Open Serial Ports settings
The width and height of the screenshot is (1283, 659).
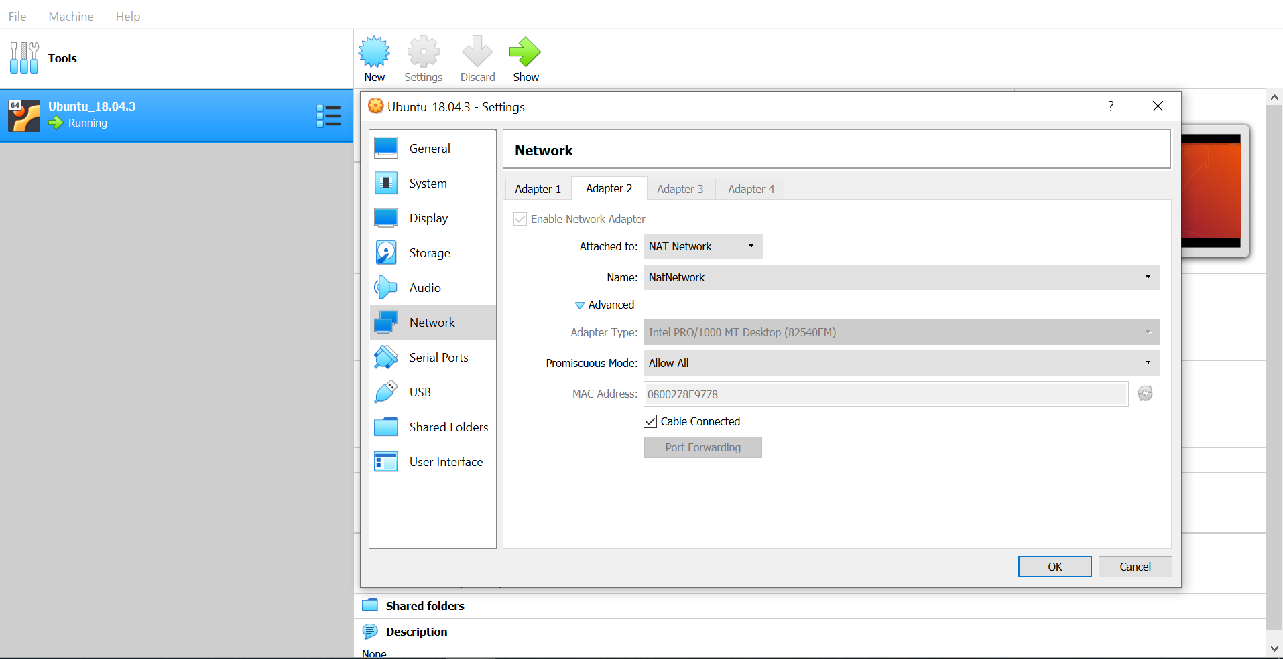pyautogui.click(x=386, y=357)
